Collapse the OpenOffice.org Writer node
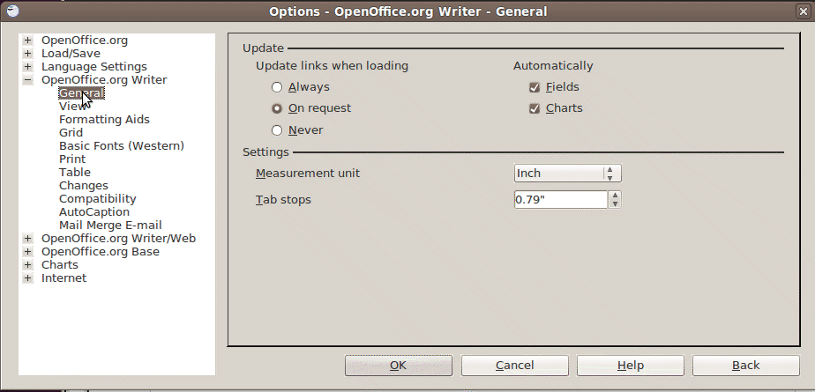 tap(28, 80)
